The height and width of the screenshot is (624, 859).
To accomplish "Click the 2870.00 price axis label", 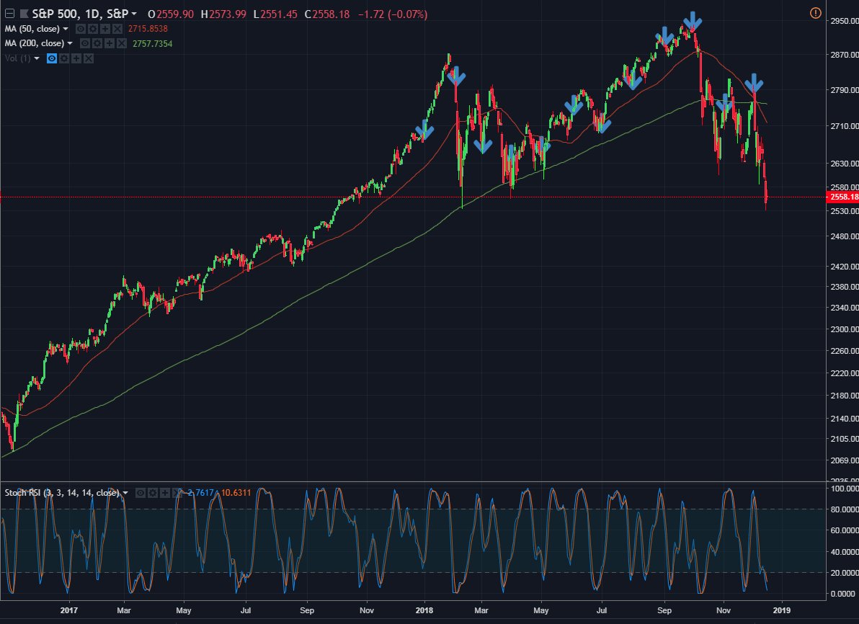I will click(x=844, y=55).
